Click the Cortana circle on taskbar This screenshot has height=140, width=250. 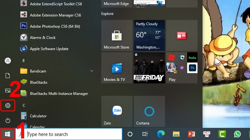point(130,134)
